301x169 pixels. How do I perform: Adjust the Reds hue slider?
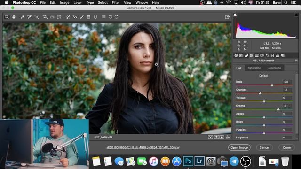[272, 85]
